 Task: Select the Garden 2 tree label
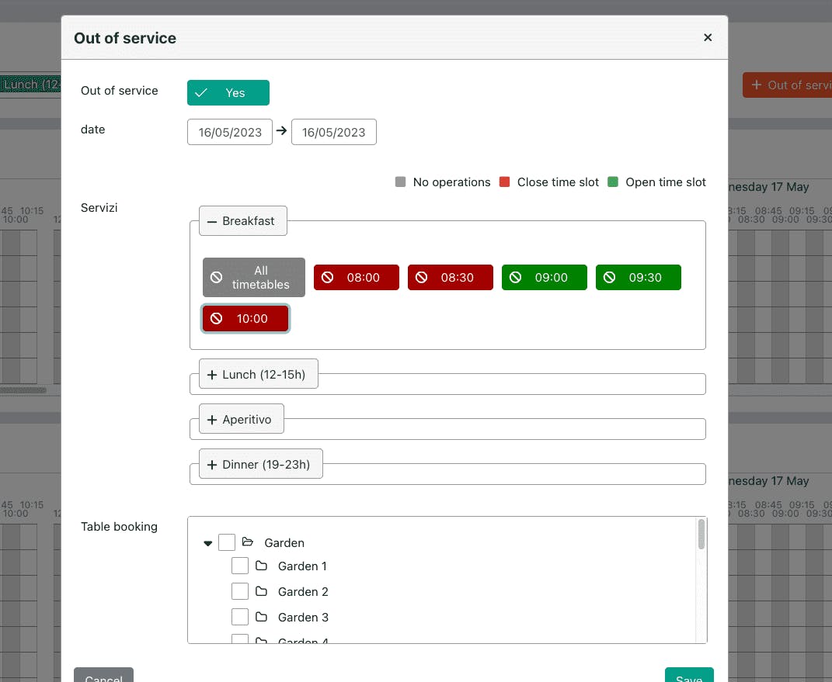click(x=303, y=591)
